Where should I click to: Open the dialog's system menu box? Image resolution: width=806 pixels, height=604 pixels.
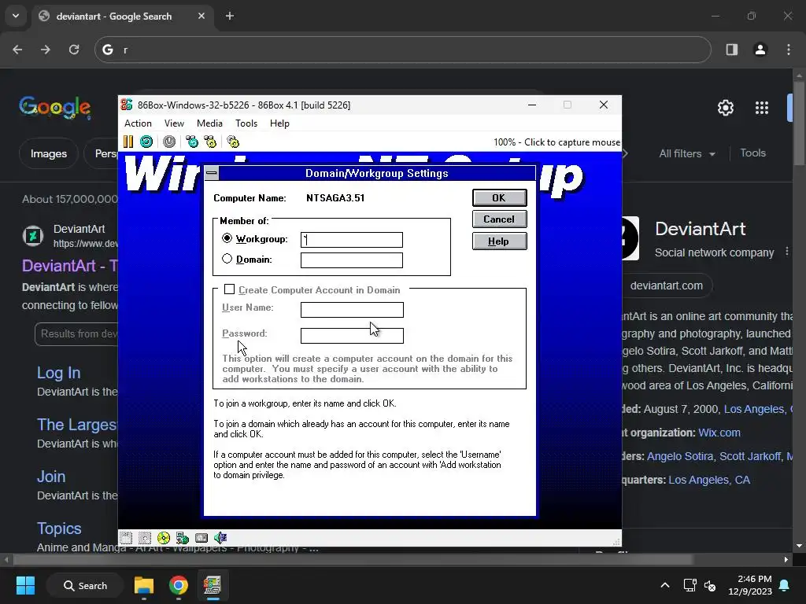tap(211, 173)
